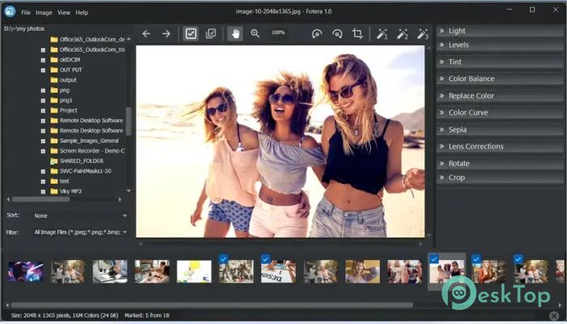
Task: Click the folder tree horizontal scrollbar
Action: coord(40,199)
